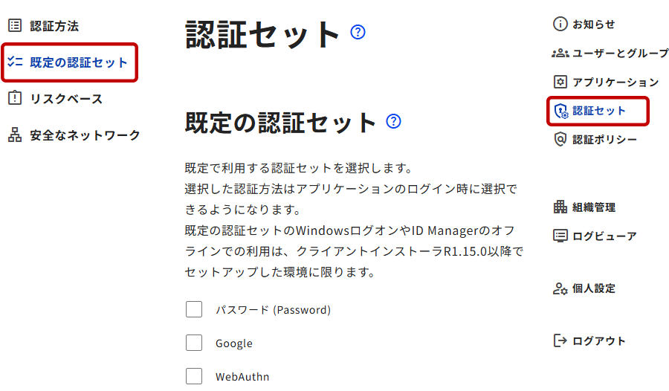Screen dimensions: 669x391
Task: Click the リスクベース warning icon
Action: [x=14, y=99]
